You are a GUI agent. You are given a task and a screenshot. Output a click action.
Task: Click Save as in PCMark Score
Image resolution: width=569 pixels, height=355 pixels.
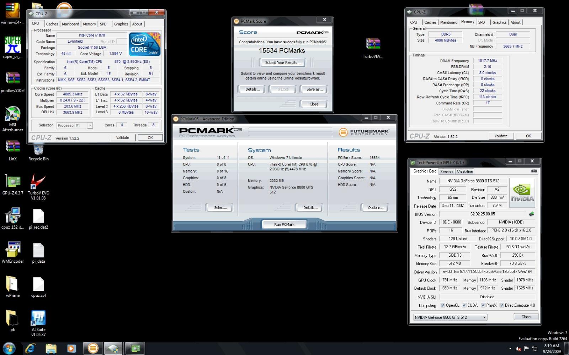314,89
